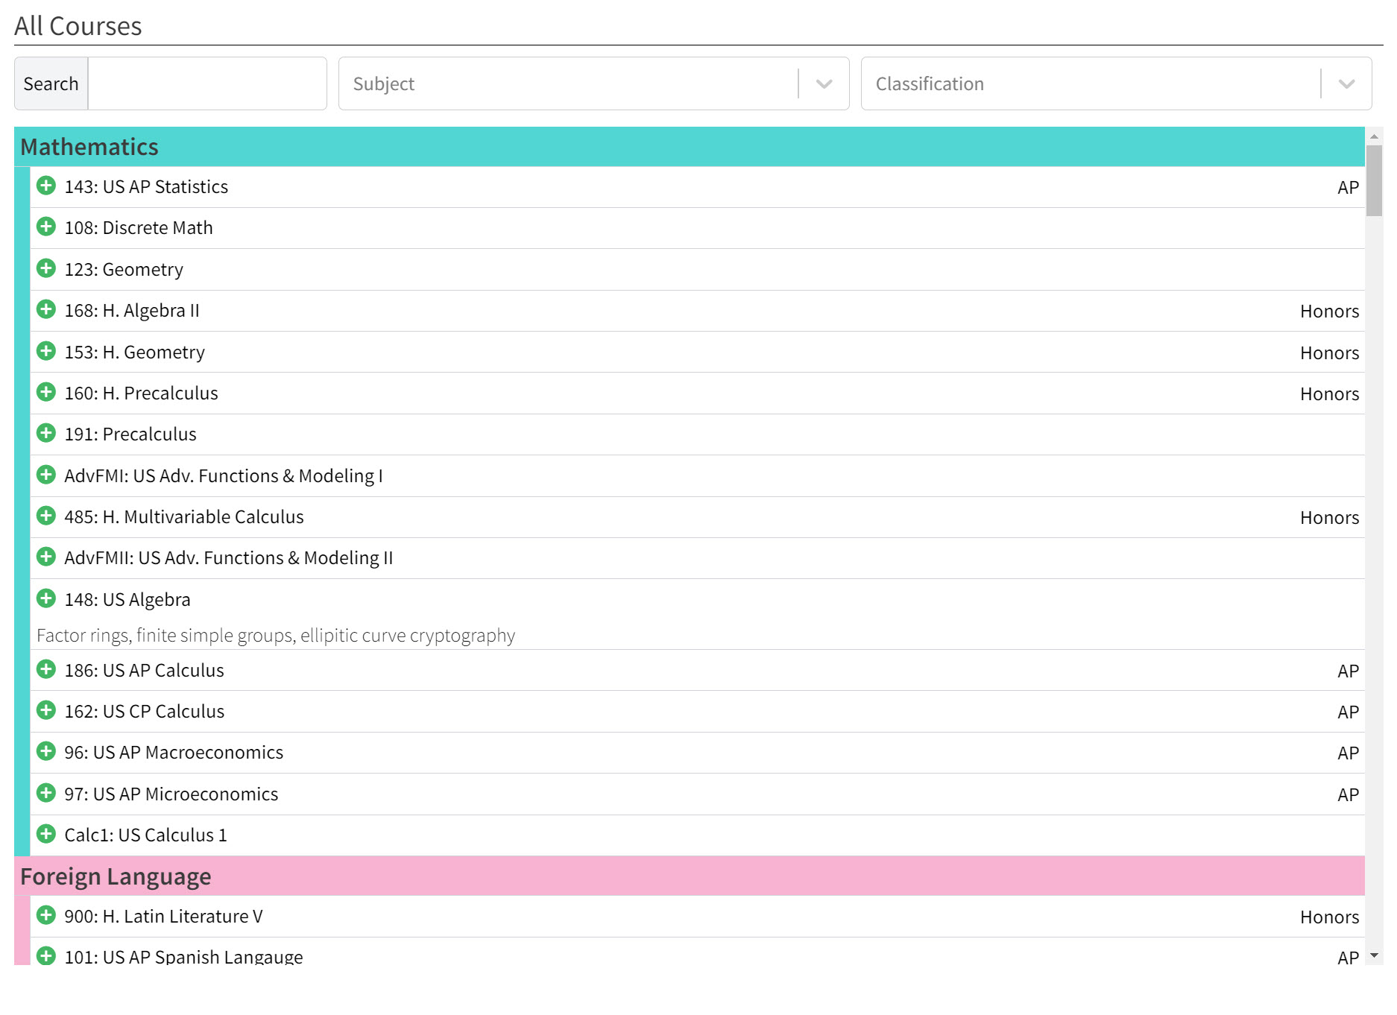The image size is (1397, 1015).
Task: Add 186: US AP Calculus with plus icon
Action: [46, 669]
